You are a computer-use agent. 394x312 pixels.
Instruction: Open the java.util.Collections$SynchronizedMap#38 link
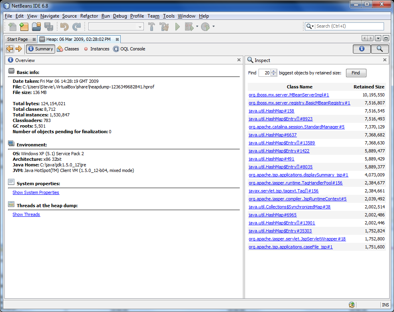(x=289, y=207)
